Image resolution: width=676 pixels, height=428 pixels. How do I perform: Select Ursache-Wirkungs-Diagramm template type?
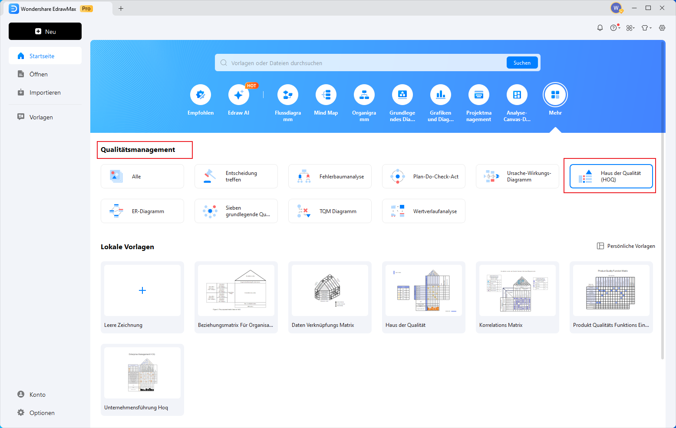coord(518,176)
